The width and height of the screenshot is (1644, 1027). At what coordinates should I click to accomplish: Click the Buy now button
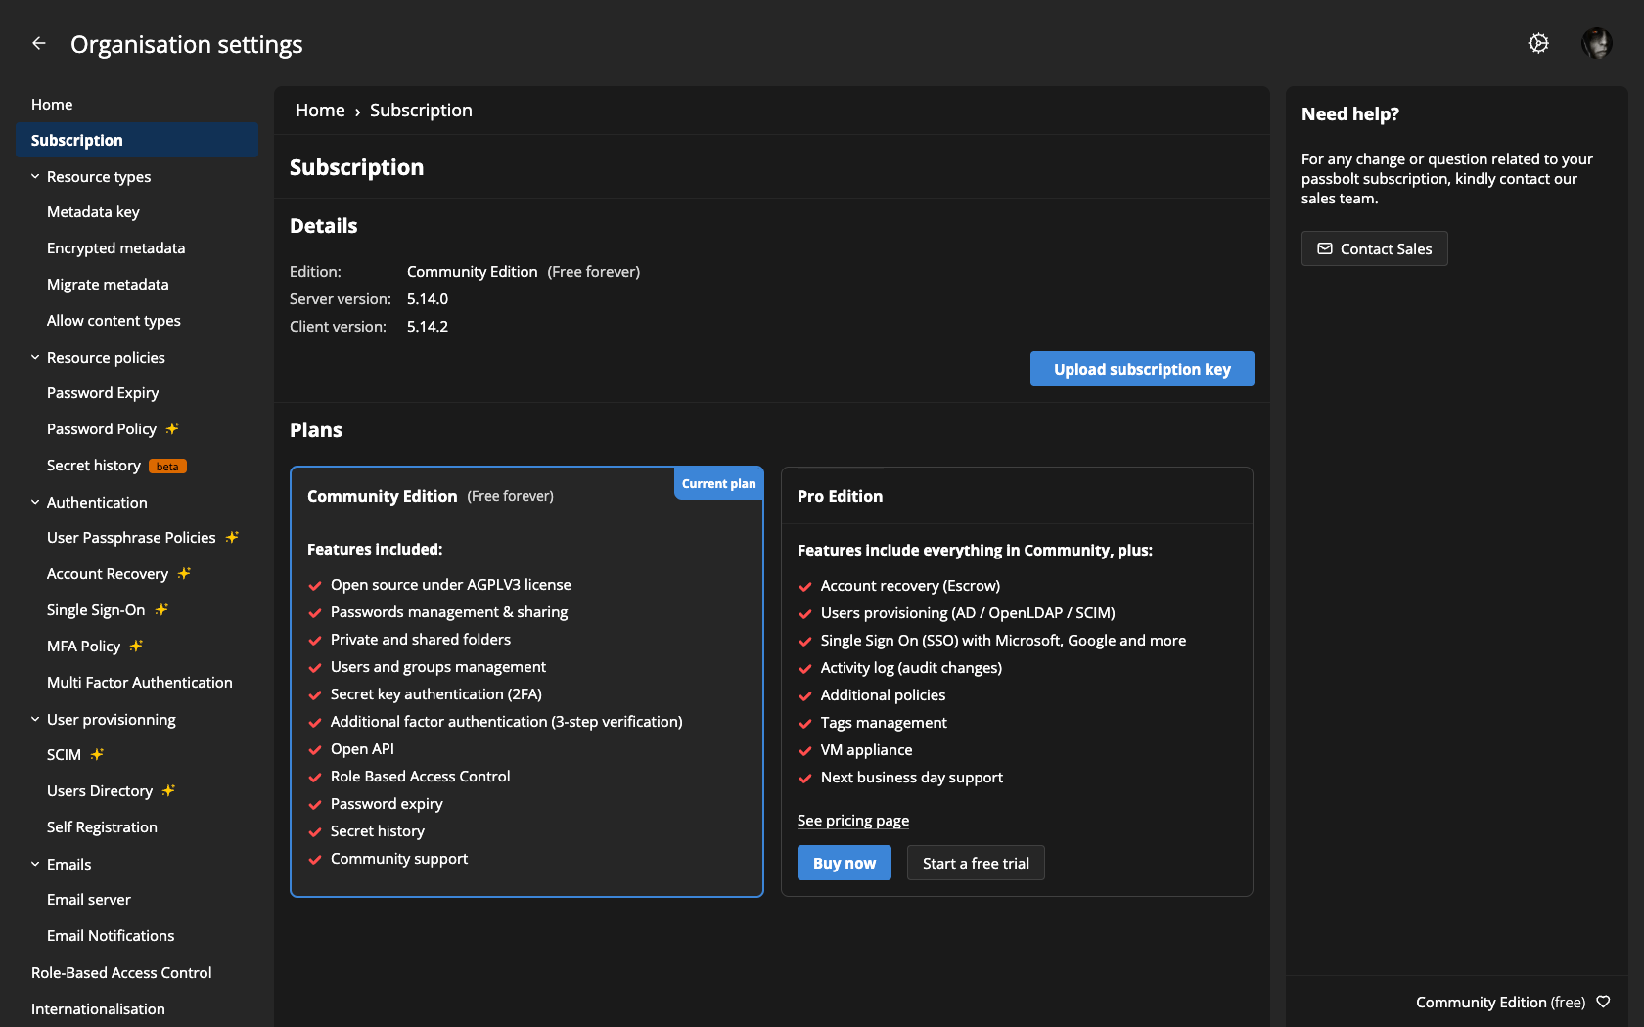(845, 863)
